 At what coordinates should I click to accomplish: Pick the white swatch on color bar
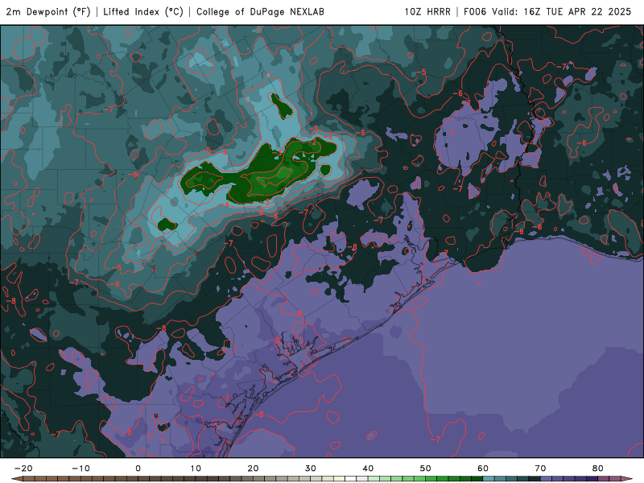350,479
